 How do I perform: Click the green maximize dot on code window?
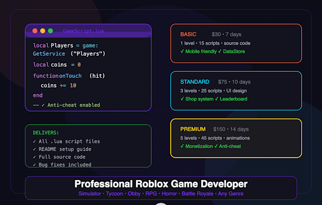pos(51,31)
